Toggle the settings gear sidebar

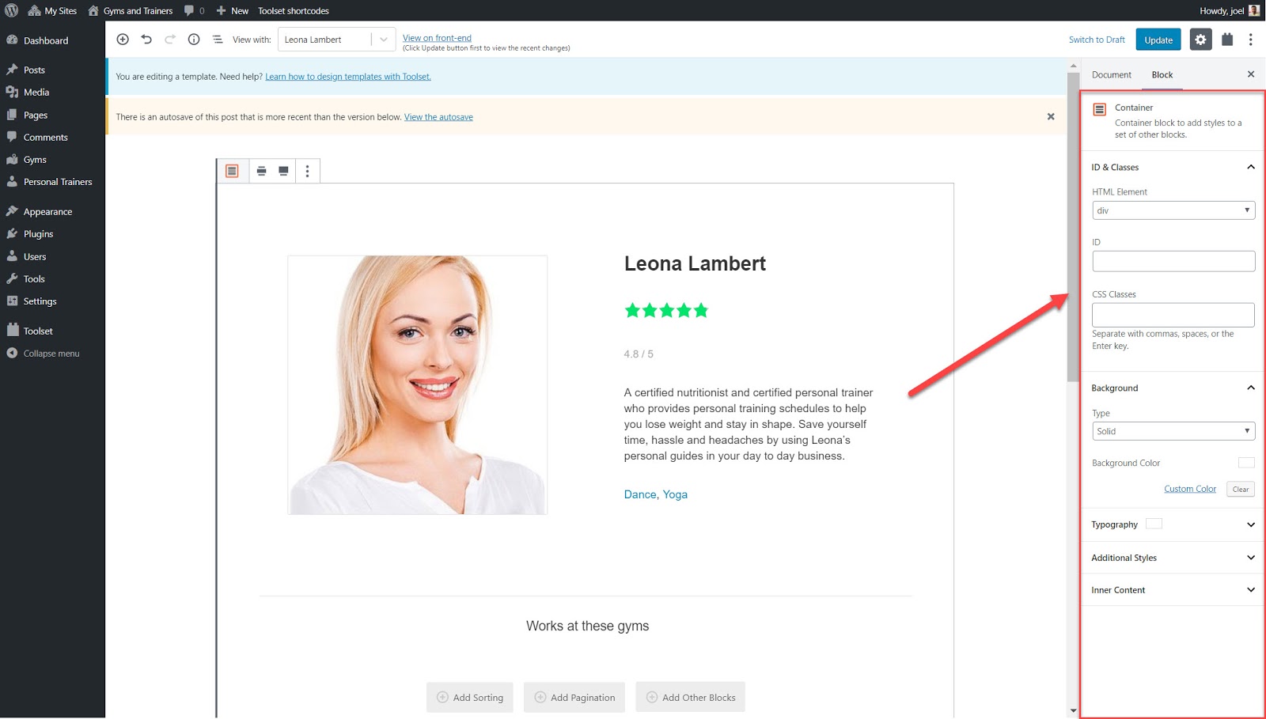click(1200, 40)
